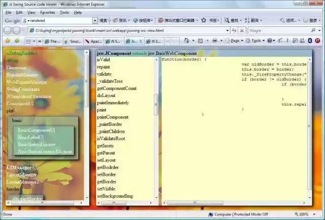Print the page with the printer icon
Viewport: 325px width, 220px height.
tap(215, 41)
